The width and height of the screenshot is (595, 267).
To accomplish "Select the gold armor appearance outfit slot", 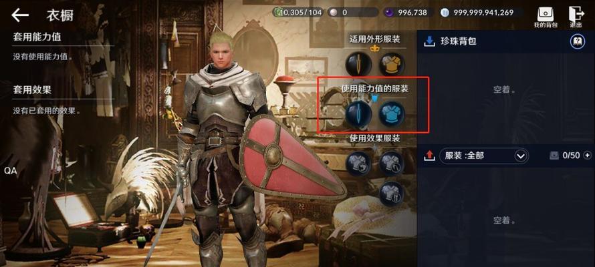I will pyautogui.click(x=392, y=64).
